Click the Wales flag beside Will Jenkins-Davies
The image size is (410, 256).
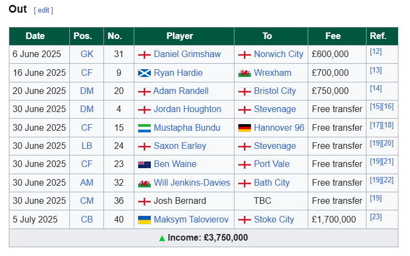pos(144,183)
